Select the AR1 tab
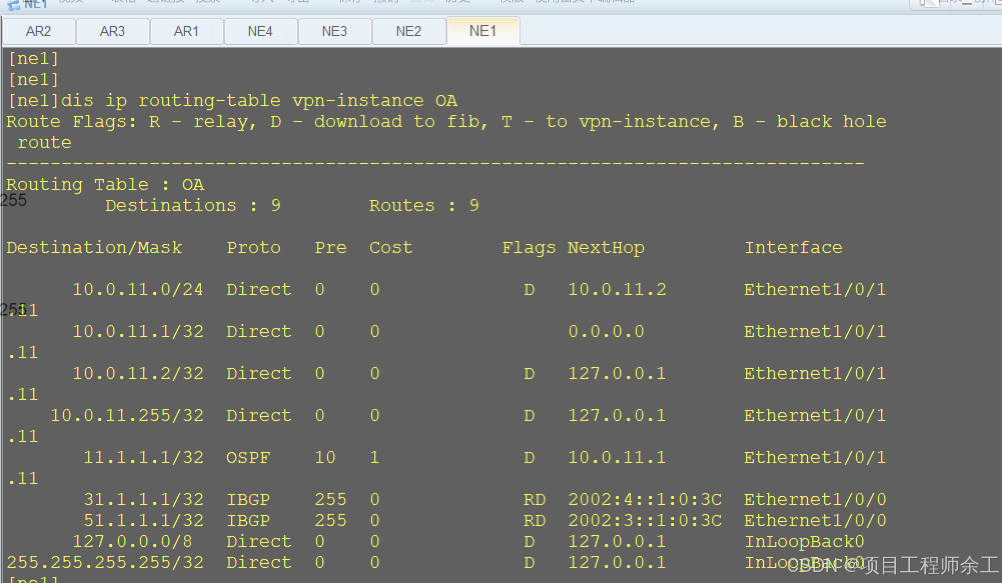 pyautogui.click(x=186, y=31)
